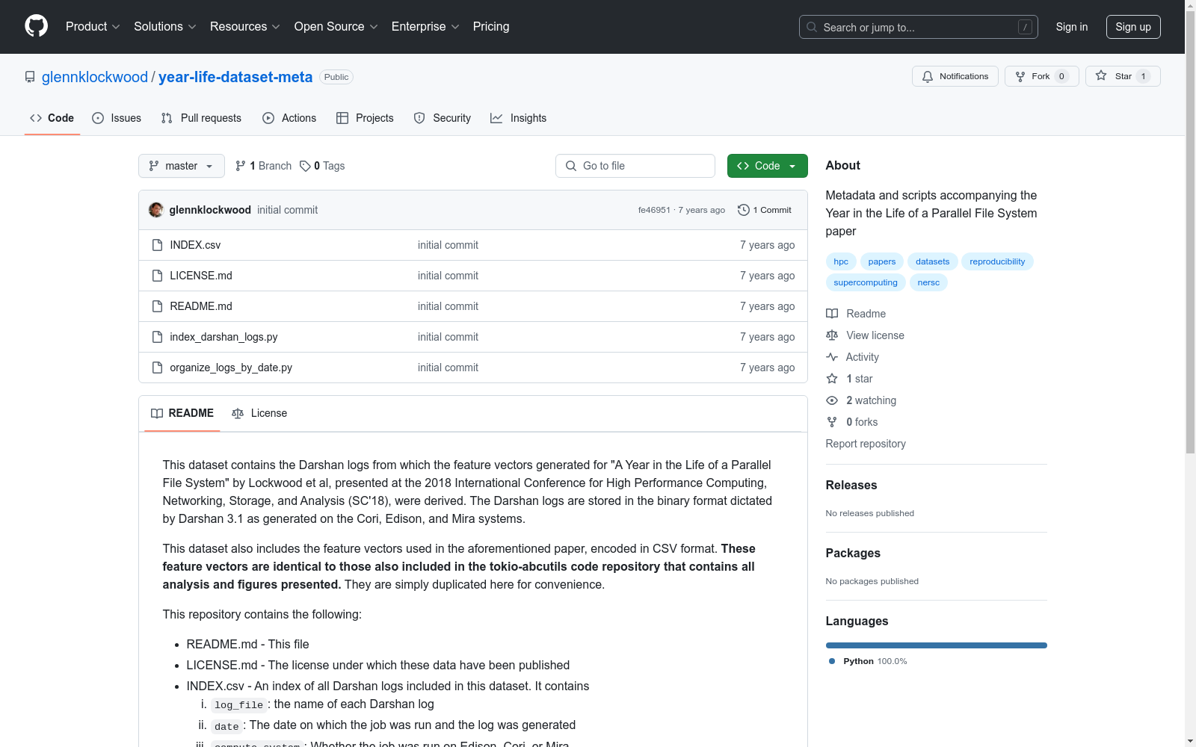Image resolution: width=1196 pixels, height=747 pixels.
Task: Open the year-life-dataset-meta repository link
Action: [235, 77]
